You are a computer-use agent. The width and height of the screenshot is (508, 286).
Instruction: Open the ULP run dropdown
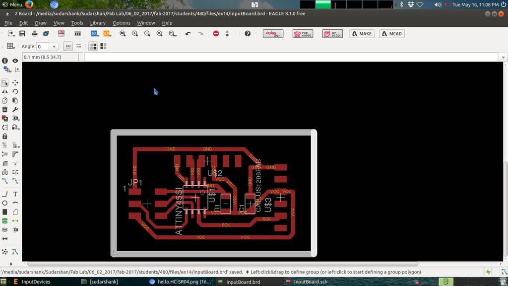(x=107, y=33)
